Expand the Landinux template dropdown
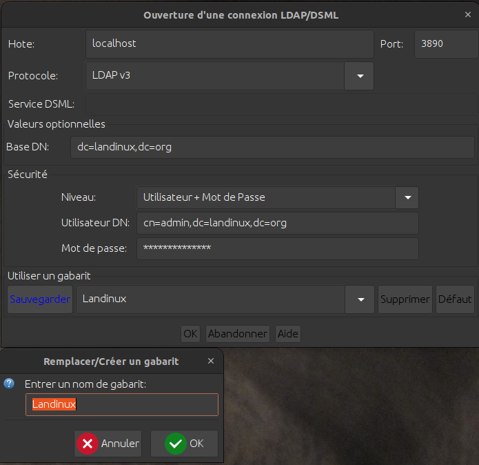The height and width of the screenshot is (465, 479). point(360,299)
